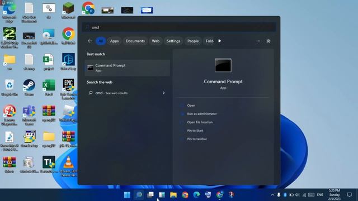Open the Epic Games Launcher shortcut

(68, 89)
